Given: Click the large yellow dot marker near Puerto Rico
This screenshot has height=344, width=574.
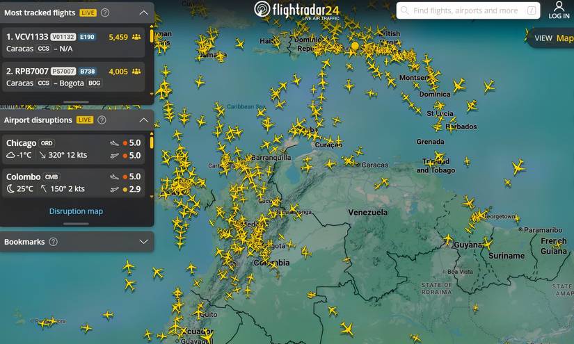Looking at the screenshot, I should pyautogui.click(x=355, y=46).
